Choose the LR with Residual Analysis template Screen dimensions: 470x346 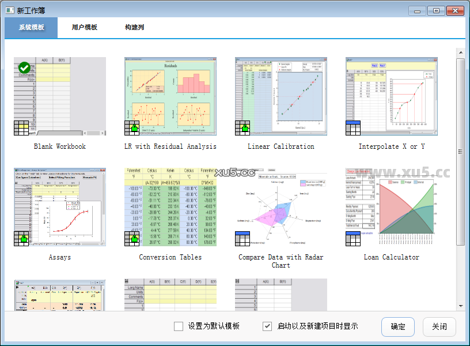coord(170,96)
